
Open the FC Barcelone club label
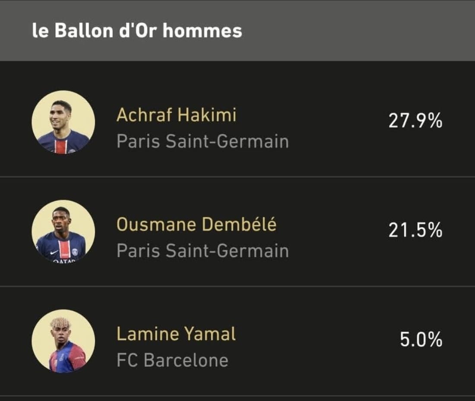click(172, 360)
